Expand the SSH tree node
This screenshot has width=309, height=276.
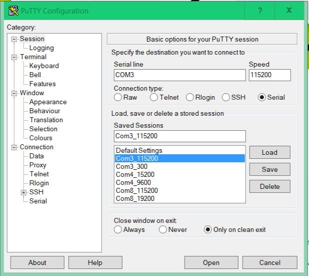tap(23, 192)
